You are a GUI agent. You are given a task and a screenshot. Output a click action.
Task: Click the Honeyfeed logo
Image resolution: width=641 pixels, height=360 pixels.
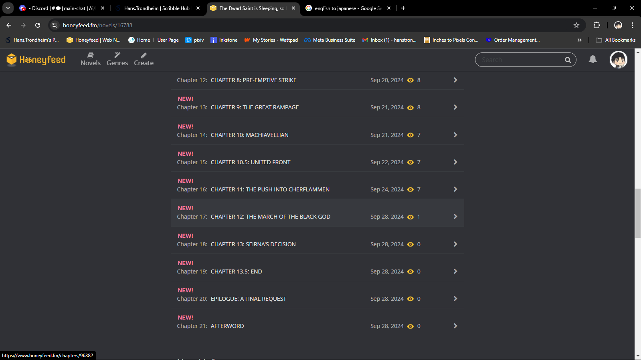[x=36, y=60]
